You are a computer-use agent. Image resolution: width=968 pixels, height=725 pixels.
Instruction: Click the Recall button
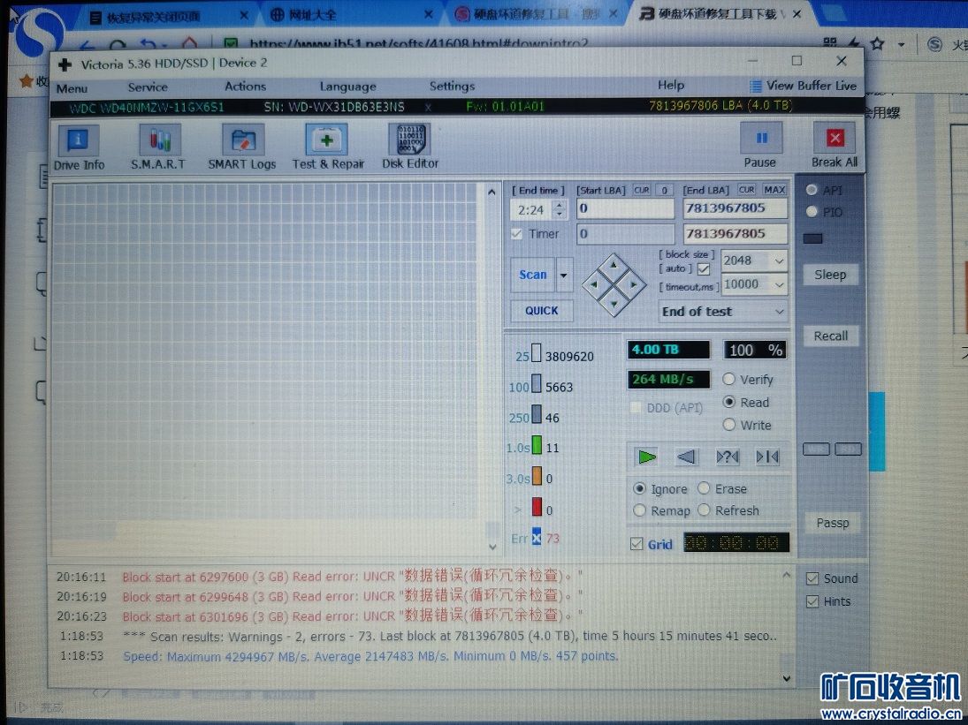pos(830,336)
